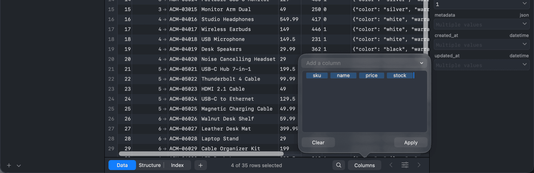Click the Clear button in popover

[318, 142]
